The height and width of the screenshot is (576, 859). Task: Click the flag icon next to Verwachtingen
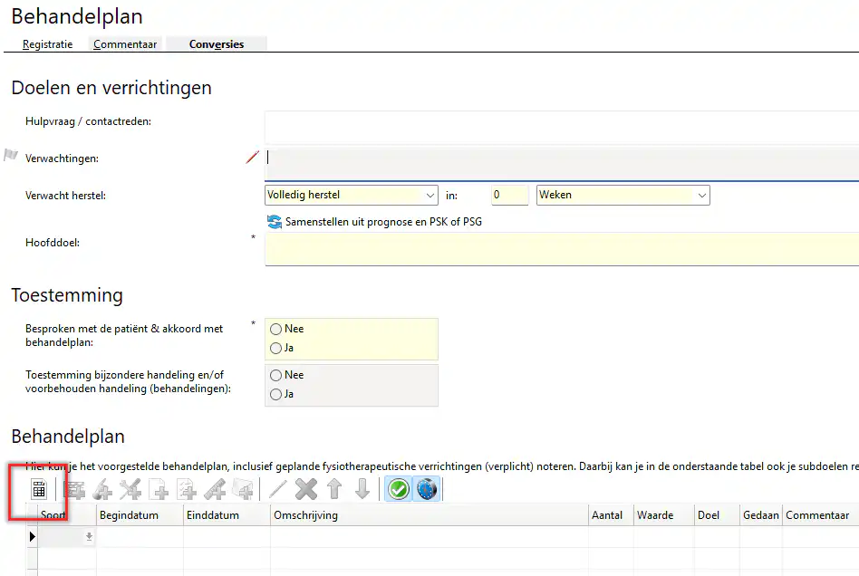(11, 156)
